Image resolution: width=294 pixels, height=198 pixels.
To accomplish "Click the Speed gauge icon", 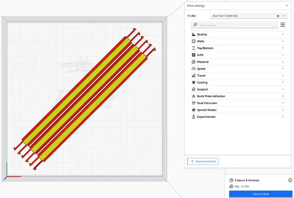I will 193,69.
